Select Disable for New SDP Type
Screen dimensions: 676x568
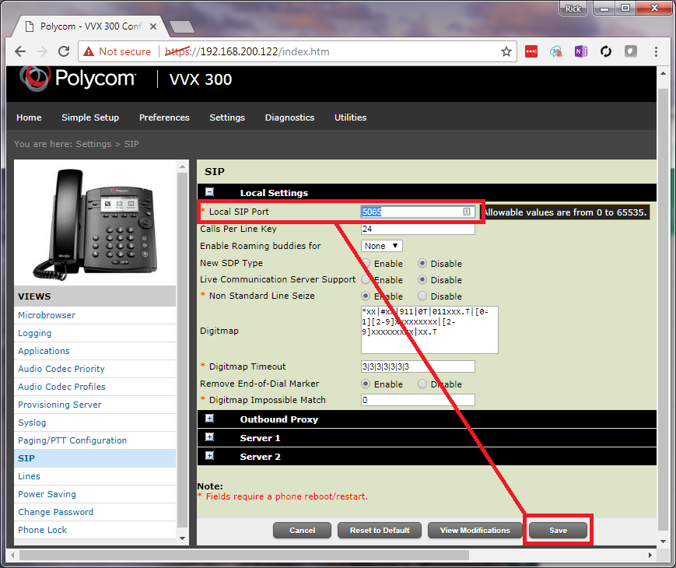coord(422,263)
